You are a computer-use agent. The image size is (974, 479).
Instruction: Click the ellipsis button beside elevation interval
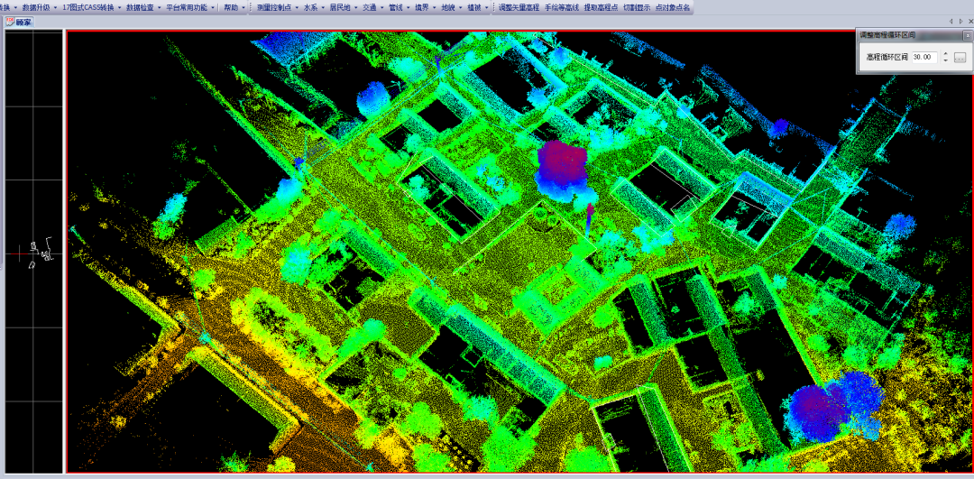pyautogui.click(x=960, y=57)
